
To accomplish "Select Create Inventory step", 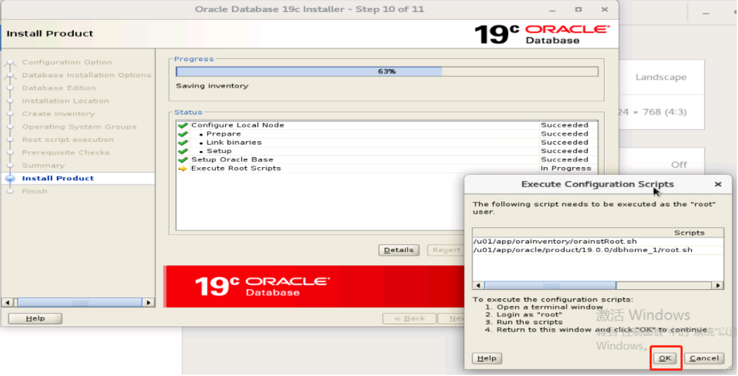I will click(x=58, y=114).
